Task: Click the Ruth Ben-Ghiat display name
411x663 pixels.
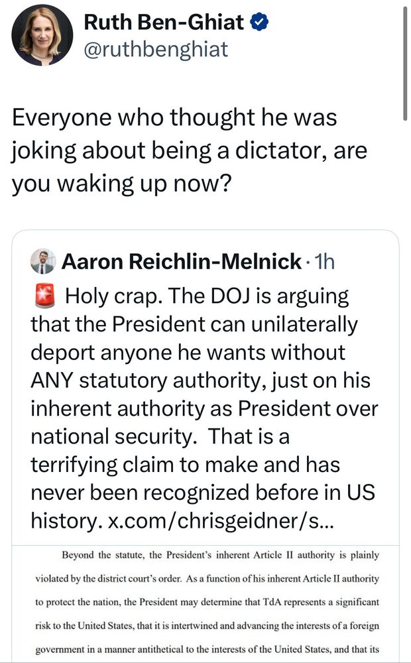Action: [164, 23]
